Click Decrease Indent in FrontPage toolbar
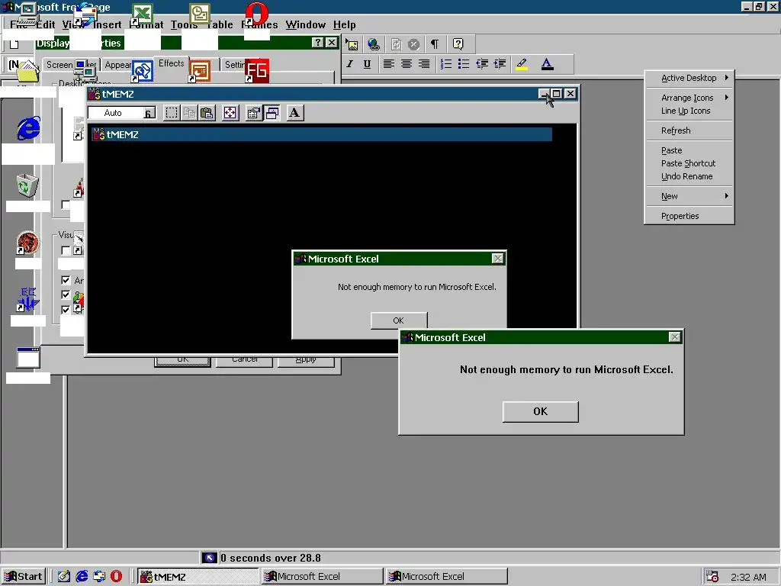 482,64
